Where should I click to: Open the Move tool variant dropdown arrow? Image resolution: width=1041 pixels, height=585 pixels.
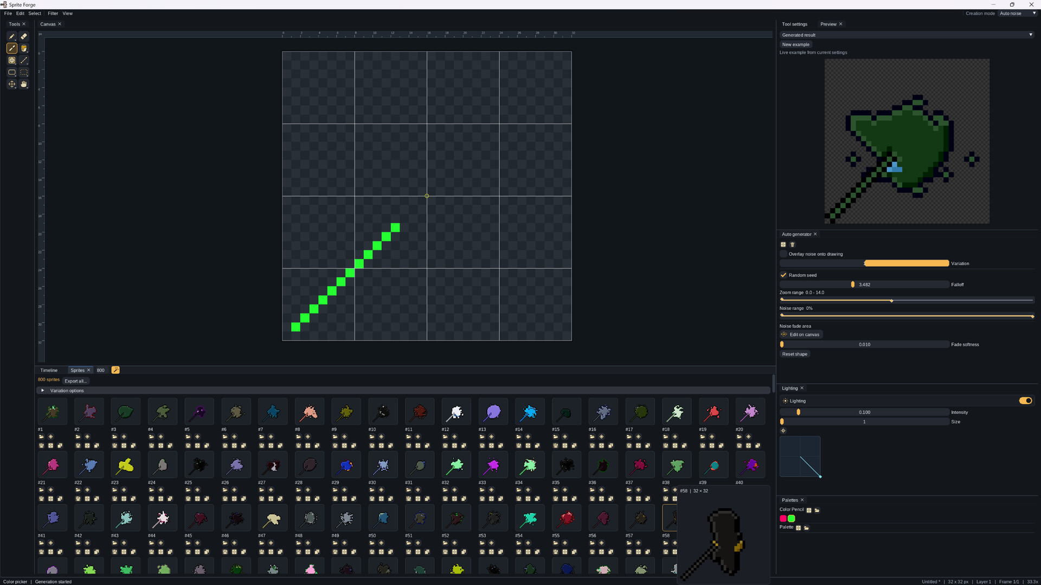tap(16, 88)
